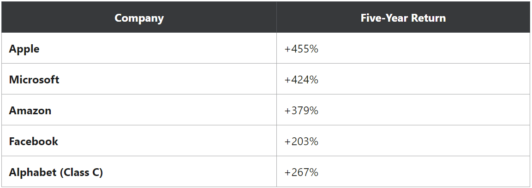Select the Microsoft company cell
Viewport: 532px width, 188px height.
(139, 79)
